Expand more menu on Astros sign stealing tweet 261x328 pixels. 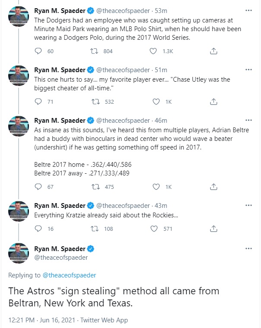[248, 249]
